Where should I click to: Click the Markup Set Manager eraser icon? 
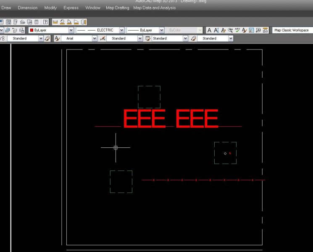pos(22,22)
